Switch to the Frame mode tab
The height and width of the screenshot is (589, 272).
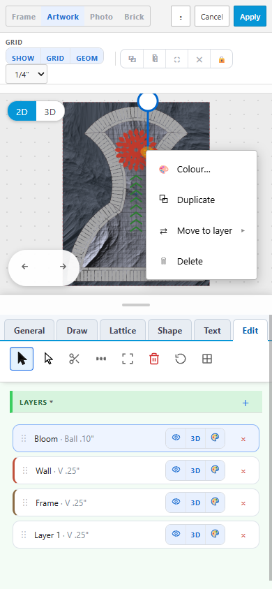pos(24,17)
